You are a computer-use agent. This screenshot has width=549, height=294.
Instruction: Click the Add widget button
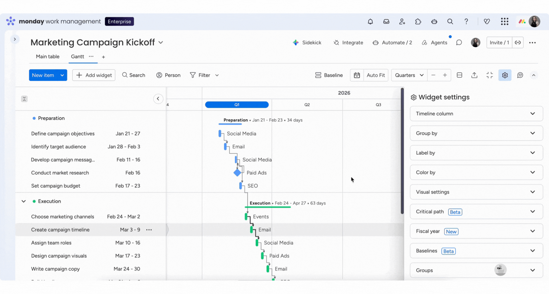94,75
